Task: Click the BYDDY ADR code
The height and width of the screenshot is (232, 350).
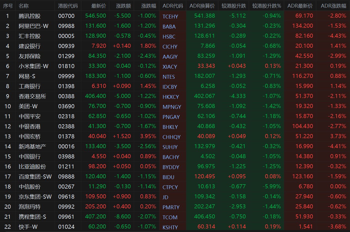Action: [x=171, y=167]
